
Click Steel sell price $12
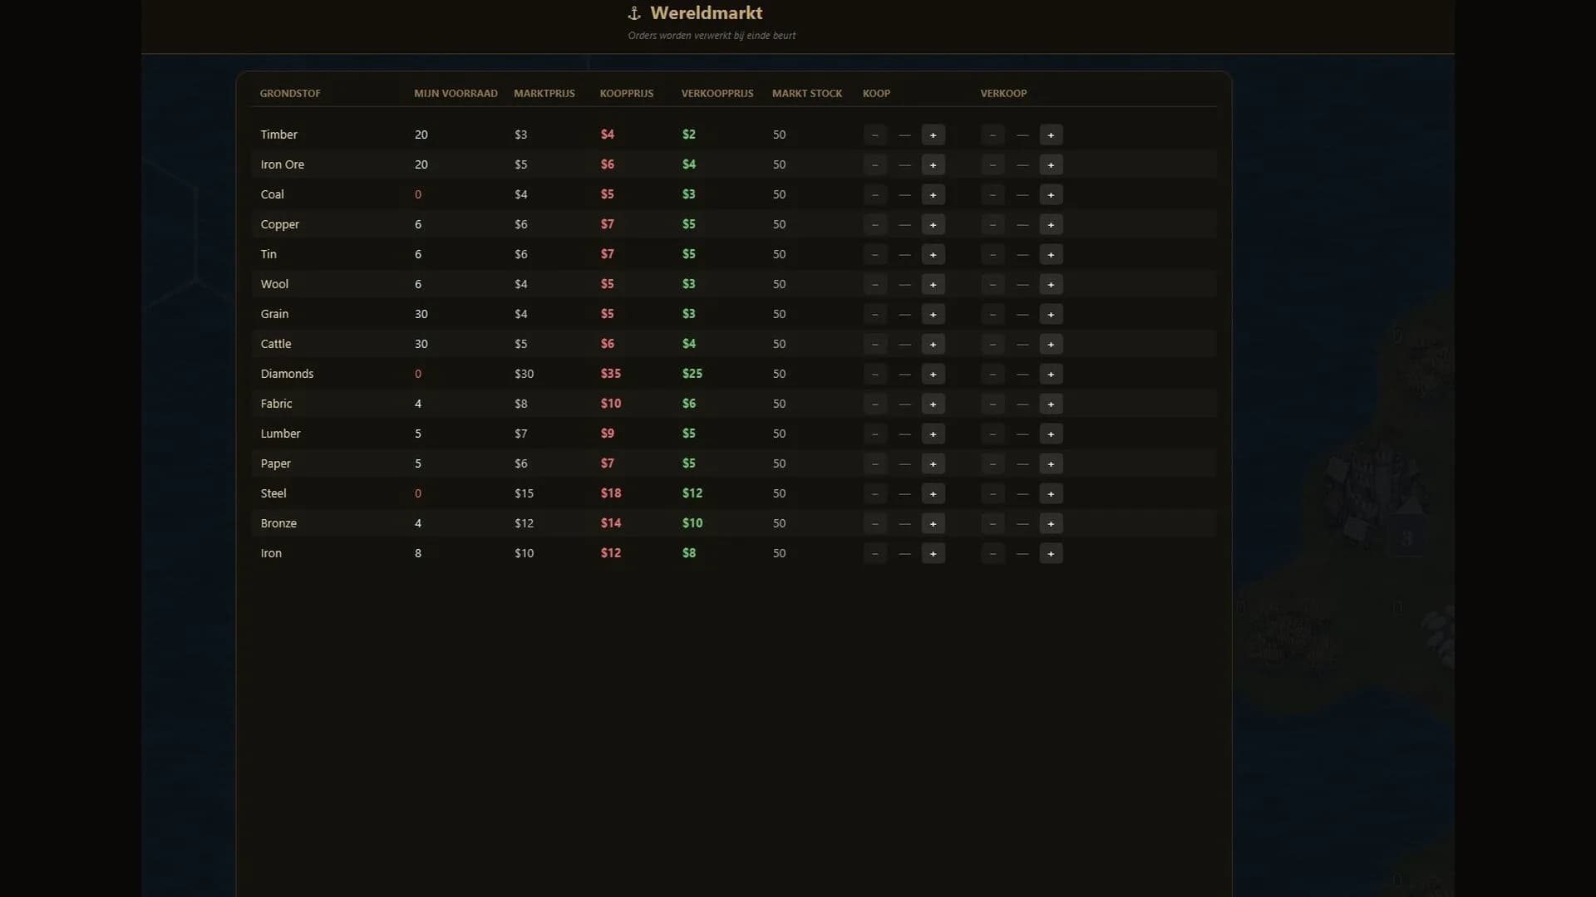coord(692,493)
